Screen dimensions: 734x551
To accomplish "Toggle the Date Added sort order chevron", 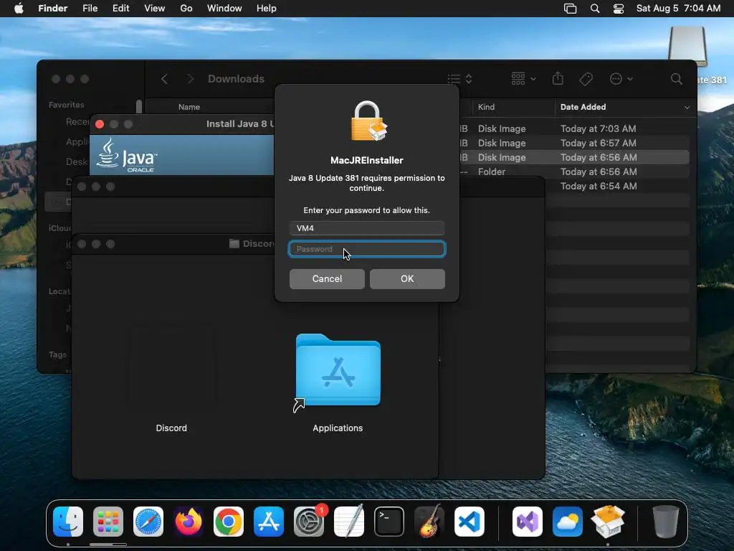I will point(687,108).
